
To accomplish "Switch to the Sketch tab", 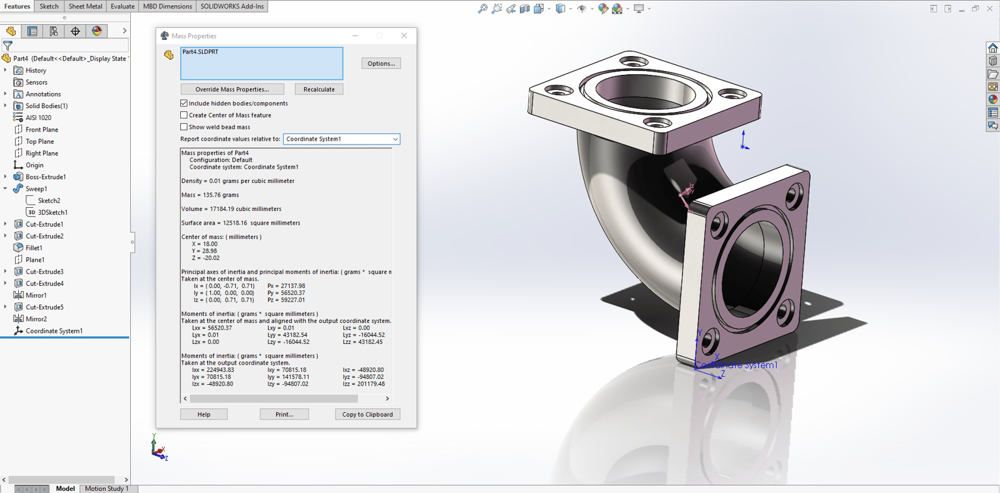I will point(49,7).
